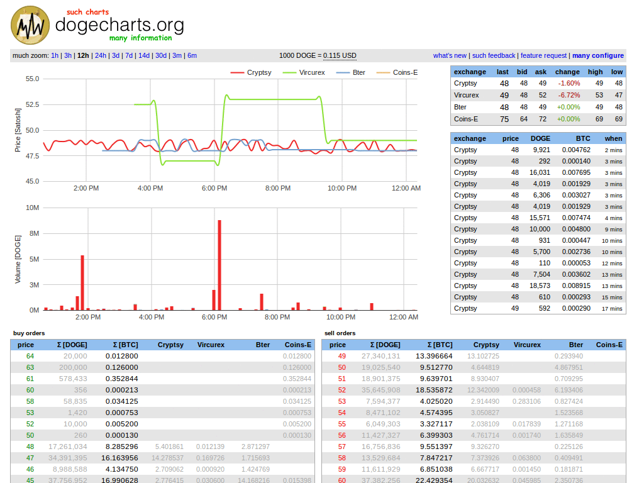
Task: Set zoom to 1h
Action: (55, 55)
